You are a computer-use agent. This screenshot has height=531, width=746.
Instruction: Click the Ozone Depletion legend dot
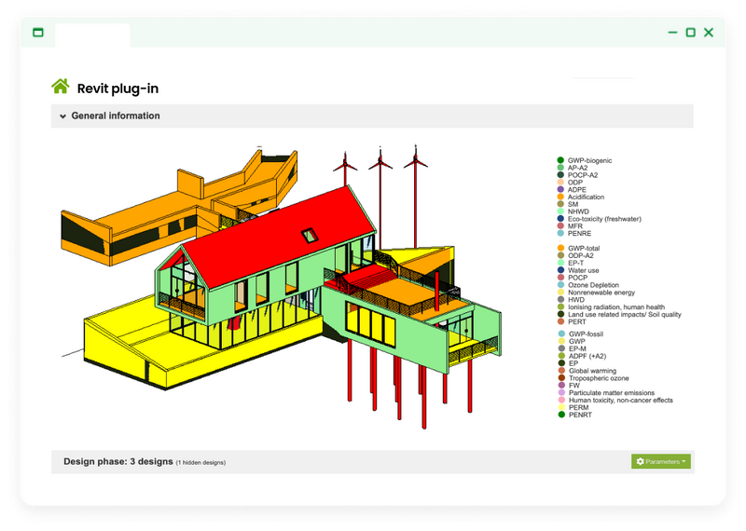pos(560,285)
